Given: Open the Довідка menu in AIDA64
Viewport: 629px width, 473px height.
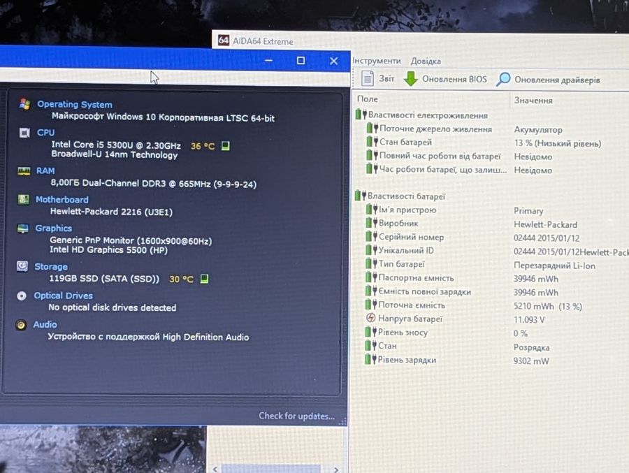Looking at the screenshot, I should 426,61.
